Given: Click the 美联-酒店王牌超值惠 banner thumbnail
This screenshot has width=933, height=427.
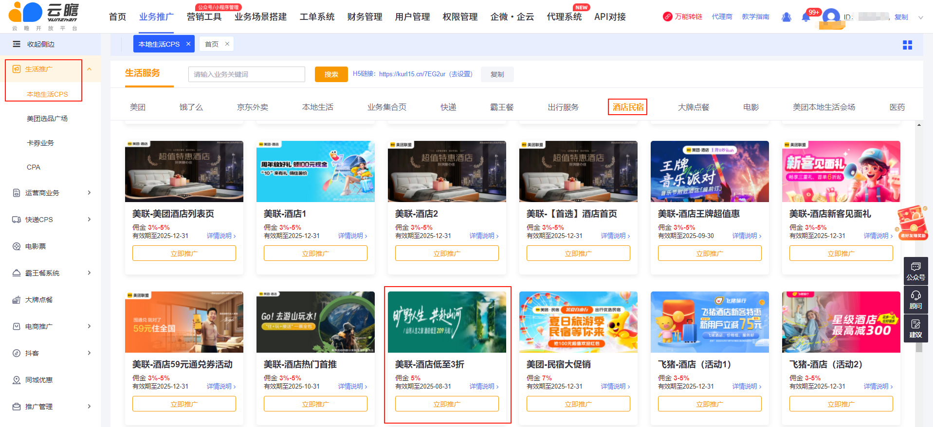Looking at the screenshot, I should tap(710, 171).
